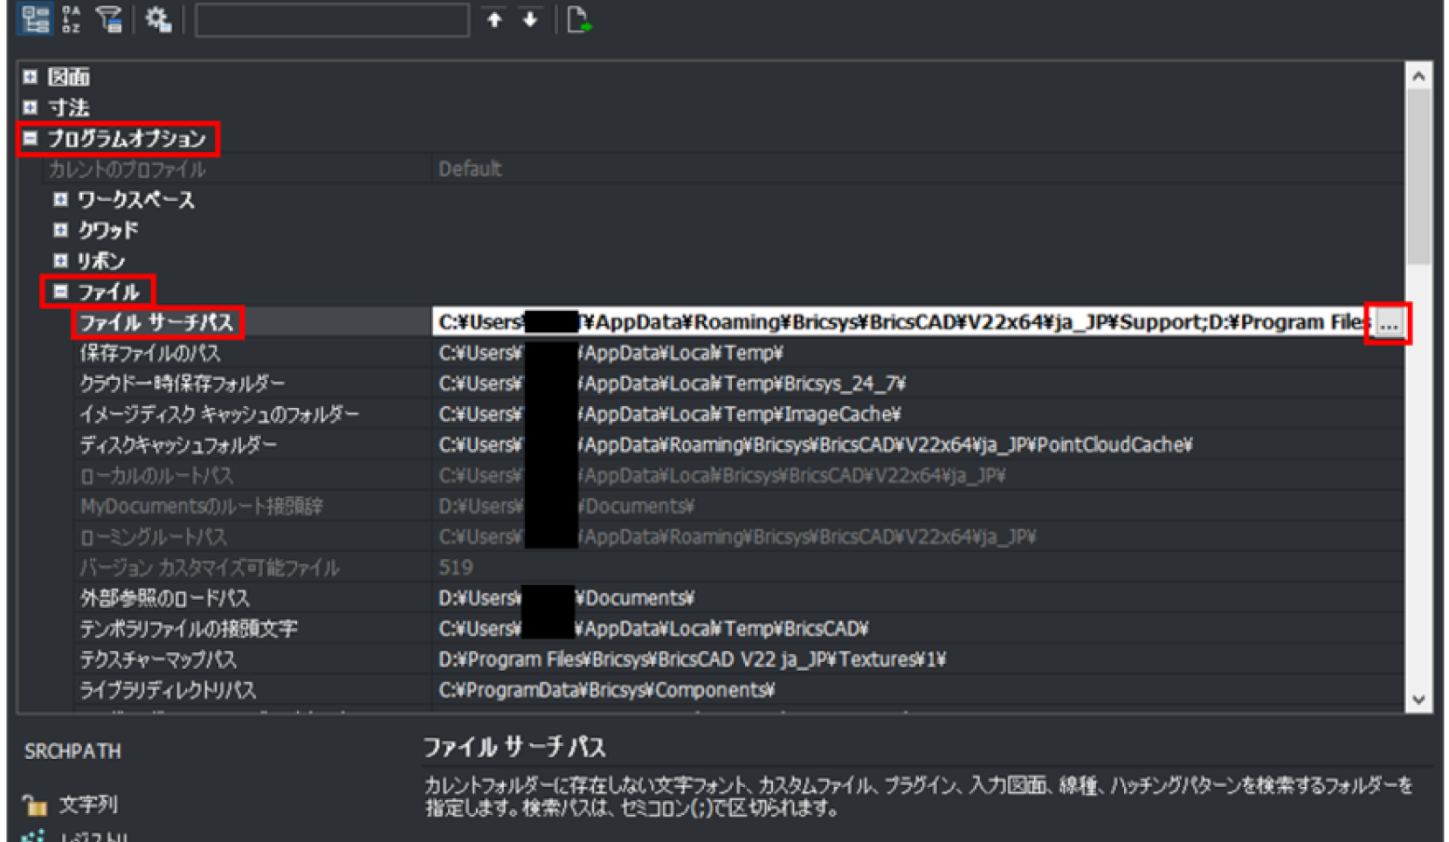The image size is (1449, 842).
Task: Click the ImageCache path value
Action: [x=669, y=414]
